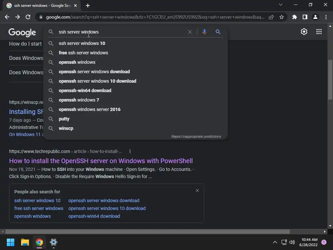Open the Extensions puzzle icon
Screen dimensions: 333x250
(x=294, y=17)
